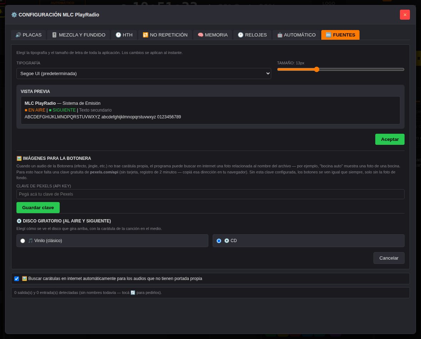Click the picture icon beside IMÁGENES PARA LA BOTONERA
421x339 pixels.
[19, 158]
